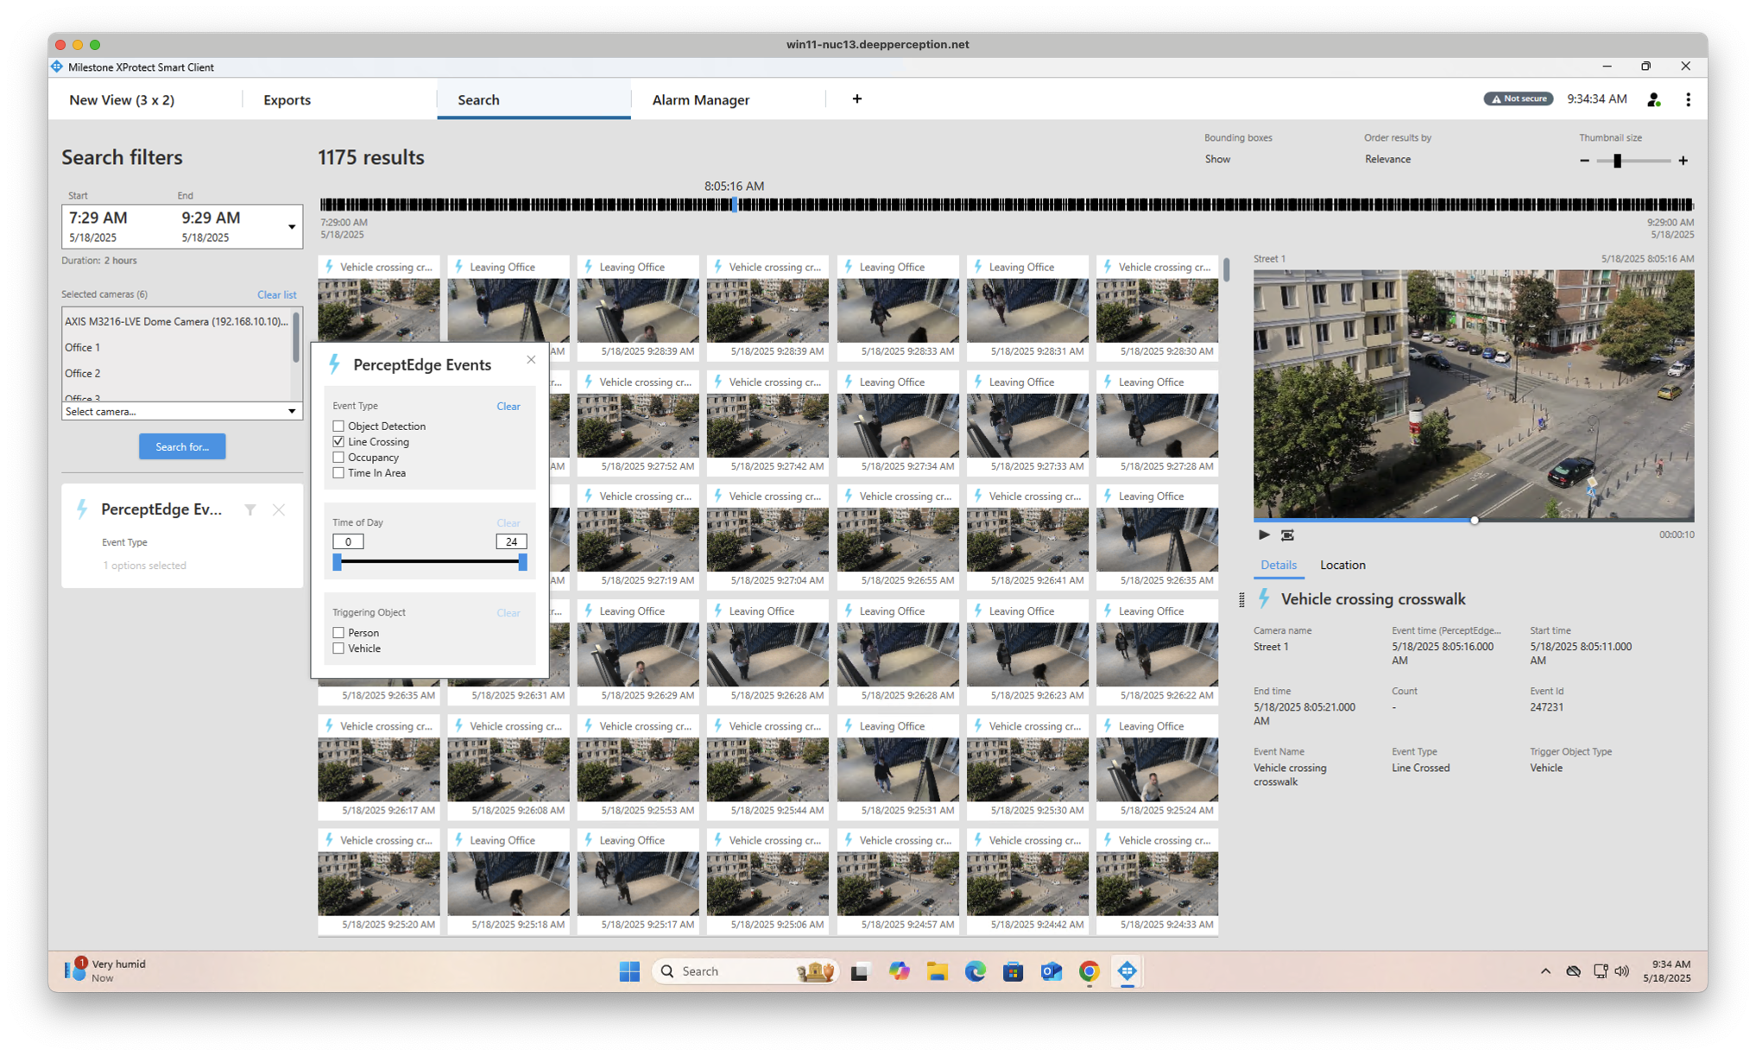Click the taskbar Search box
Viewport: 1756px width, 1056px height.
[x=744, y=971]
